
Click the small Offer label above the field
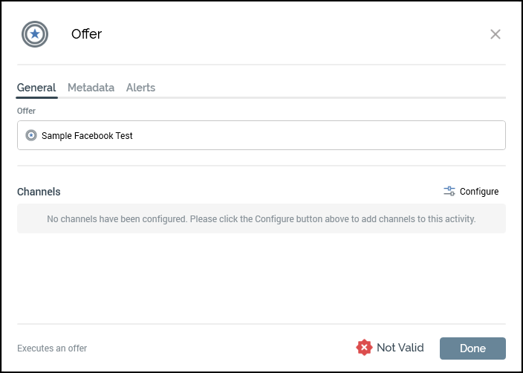[26, 111]
